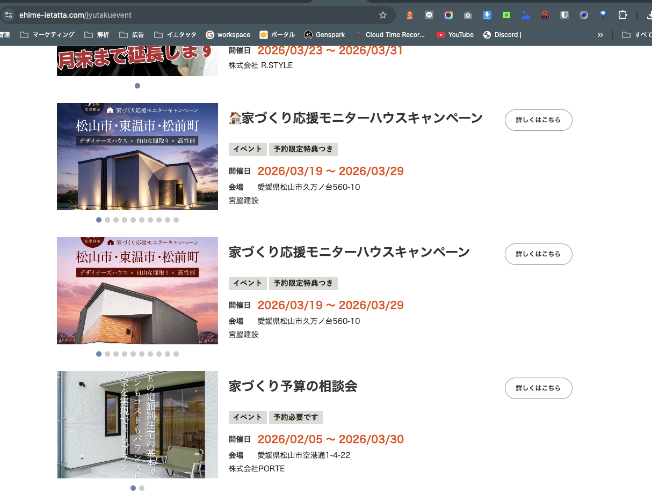The image size is (652, 502).
Task: Bookmark this page with the star icon
Action: pos(383,15)
